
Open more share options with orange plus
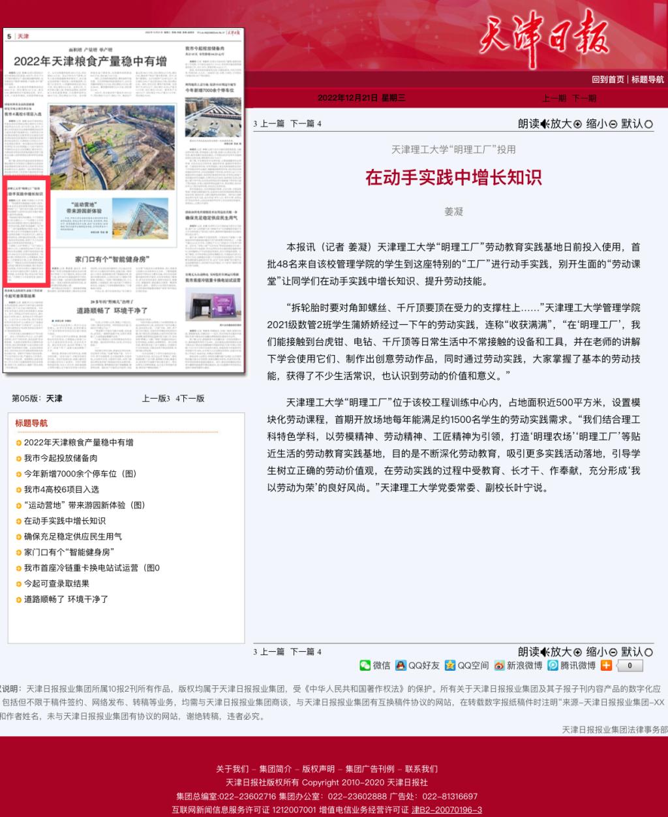(x=606, y=665)
